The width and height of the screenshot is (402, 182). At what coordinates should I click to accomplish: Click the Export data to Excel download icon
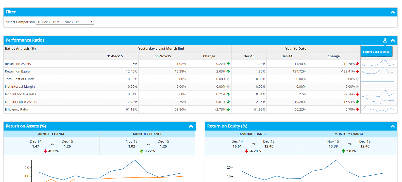[385, 40]
